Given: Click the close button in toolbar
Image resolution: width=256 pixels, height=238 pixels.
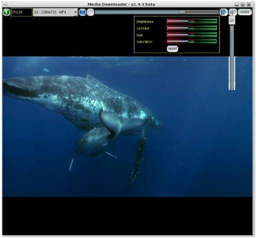Looking at the screenshot, I should (x=245, y=12).
